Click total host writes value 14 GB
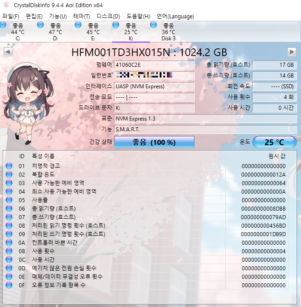Viewport: 301px width, 307px height. (x=275, y=76)
